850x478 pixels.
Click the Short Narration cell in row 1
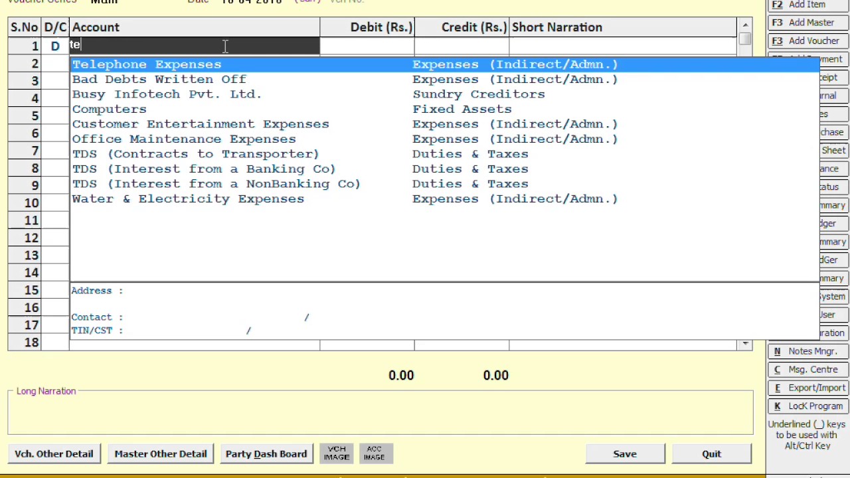623,46
